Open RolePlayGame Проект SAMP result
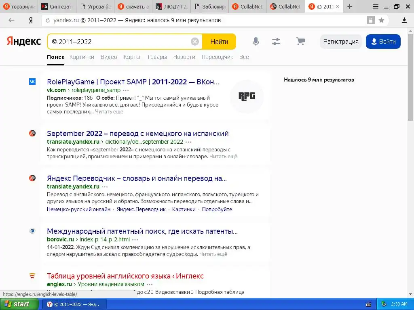 point(133,82)
